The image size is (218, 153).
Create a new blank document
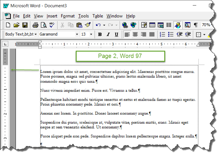coord(8,25)
